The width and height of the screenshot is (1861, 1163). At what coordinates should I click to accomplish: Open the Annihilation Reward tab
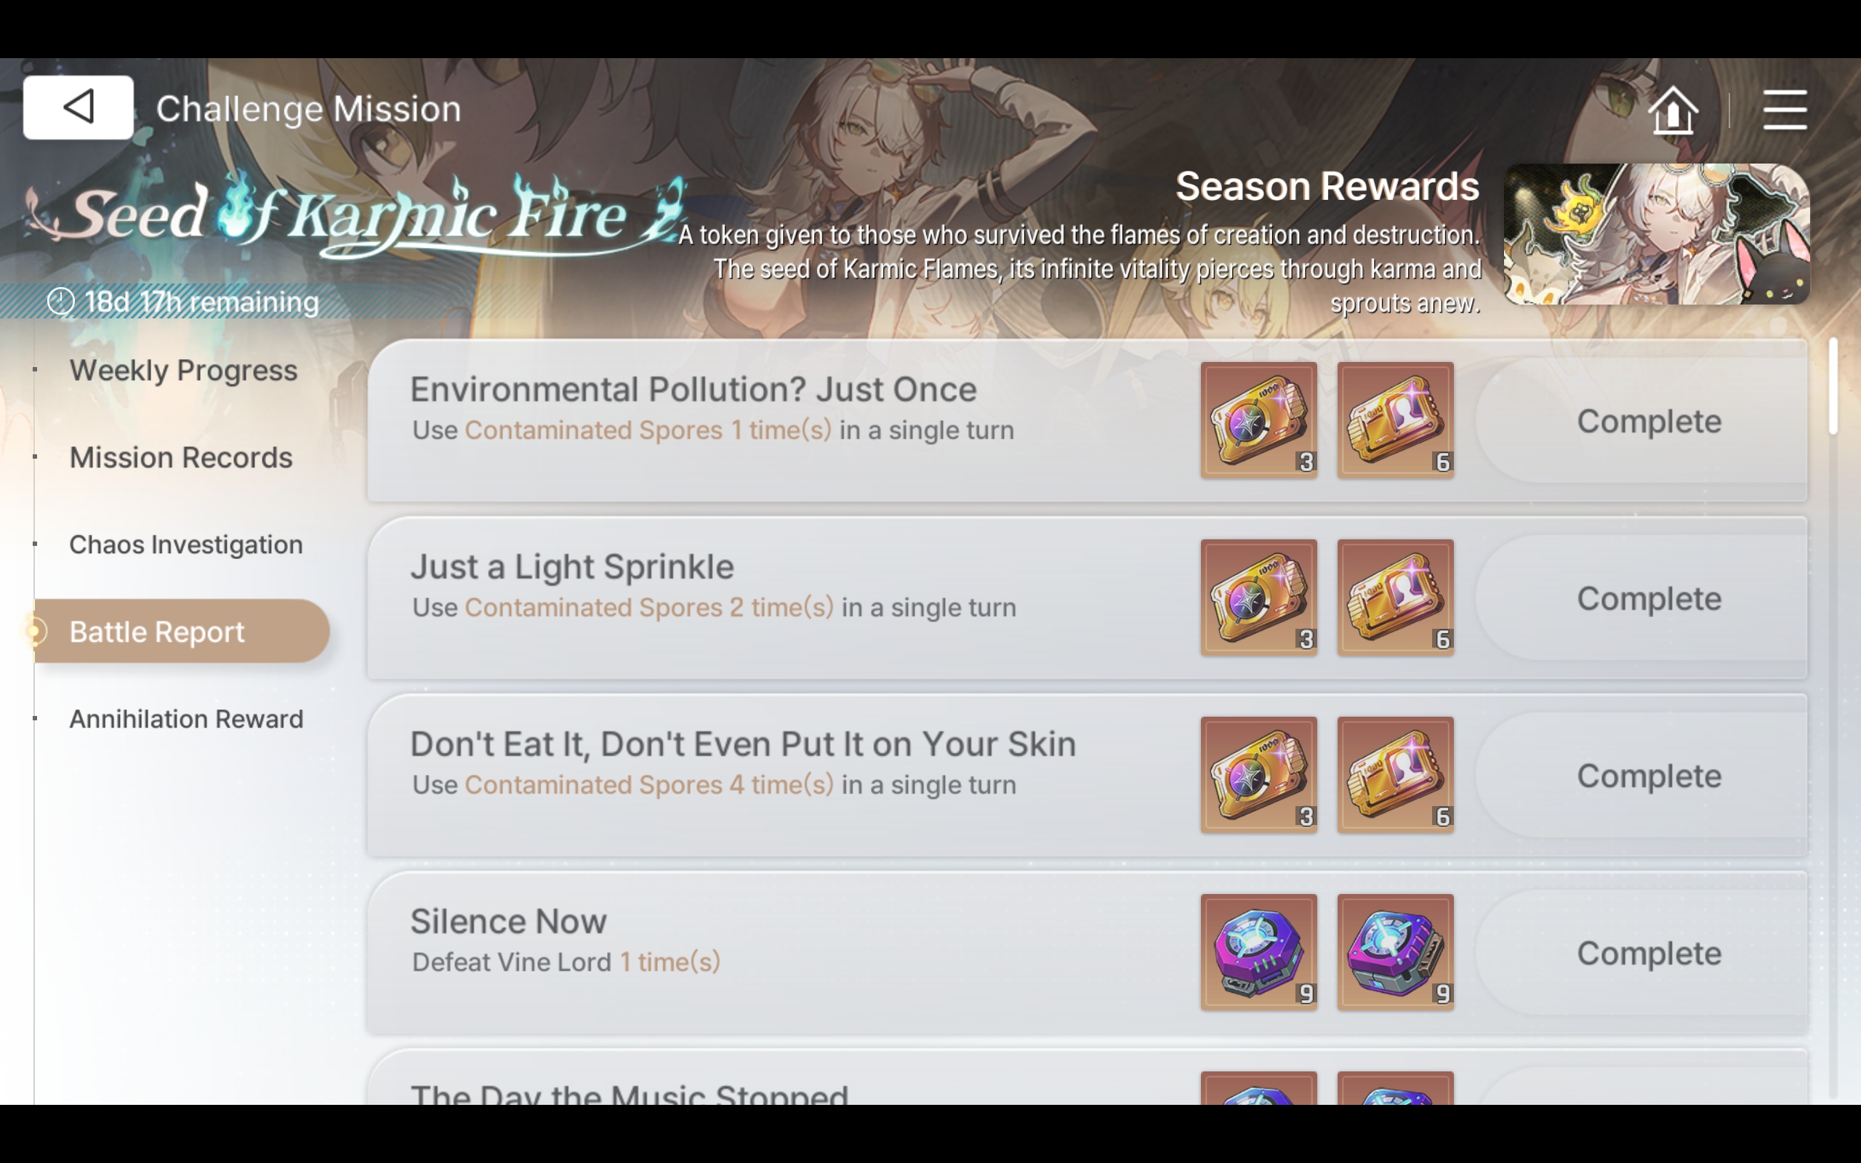coord(186,719)
